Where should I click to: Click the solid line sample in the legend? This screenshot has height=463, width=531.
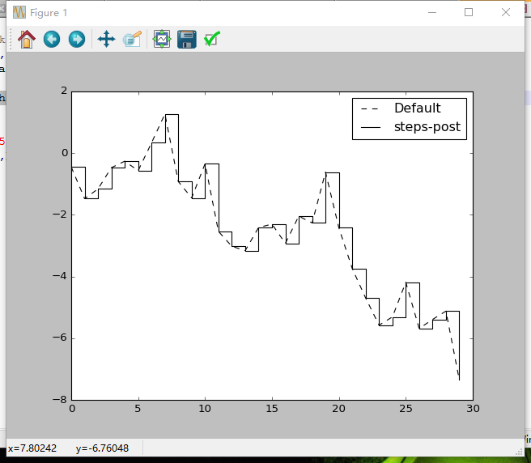(371, 127)
